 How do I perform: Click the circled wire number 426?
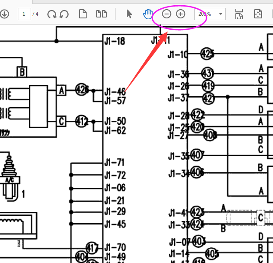(x=82, y=90)
